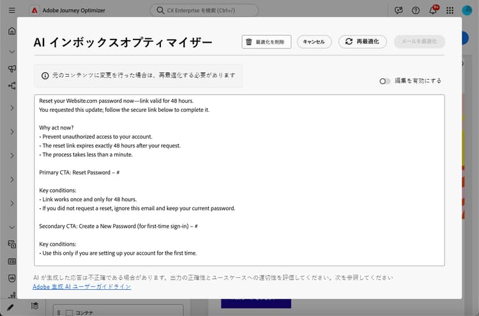Collapse the sidebar section beside Secondary CTA line
479x316 pixels.
click(x=12, y=227)
